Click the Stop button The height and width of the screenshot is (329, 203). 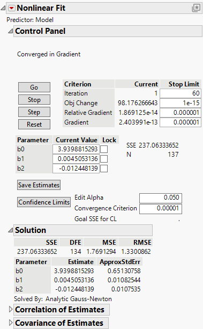tap(34, 100)
